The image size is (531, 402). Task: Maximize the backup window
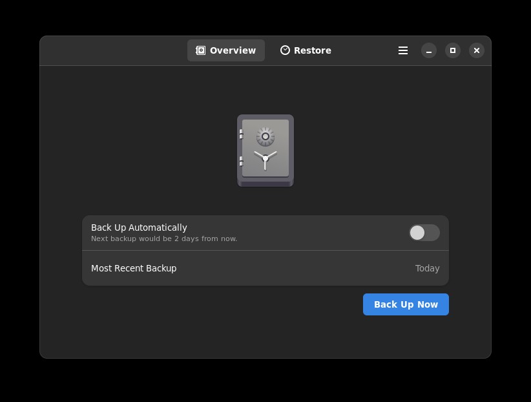(453, 50)
